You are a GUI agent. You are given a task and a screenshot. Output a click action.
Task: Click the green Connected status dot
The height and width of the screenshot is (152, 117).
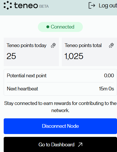[48, 27]
